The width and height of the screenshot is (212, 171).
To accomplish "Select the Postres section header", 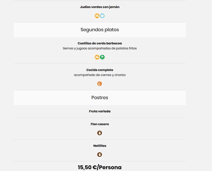I will (100, 98).
